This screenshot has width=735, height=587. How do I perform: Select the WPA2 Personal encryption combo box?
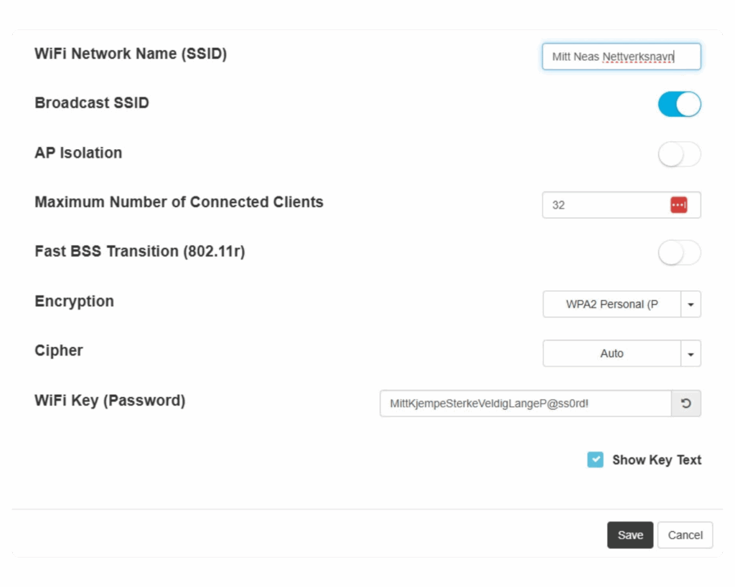tap(612, 305)
